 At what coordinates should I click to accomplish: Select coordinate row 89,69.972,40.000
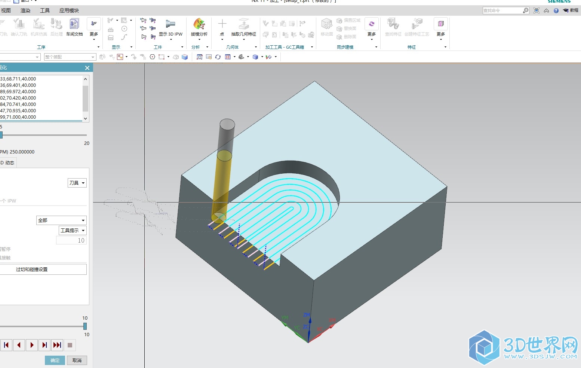41,92
